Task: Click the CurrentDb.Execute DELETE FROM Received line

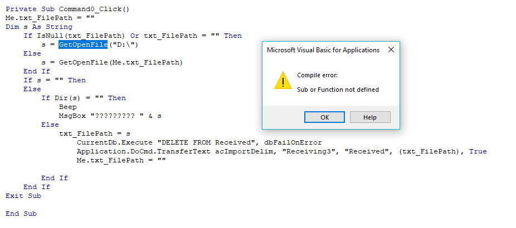Action: point(199,142)
